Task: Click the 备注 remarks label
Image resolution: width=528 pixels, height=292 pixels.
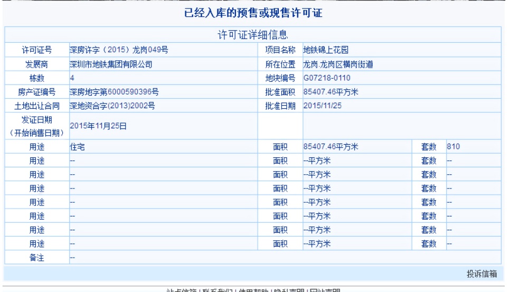Action: (36, 257)
